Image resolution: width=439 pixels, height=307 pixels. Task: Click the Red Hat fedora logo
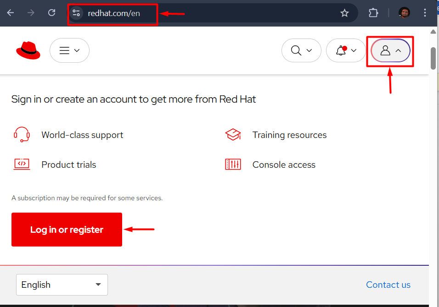point(28,50)
